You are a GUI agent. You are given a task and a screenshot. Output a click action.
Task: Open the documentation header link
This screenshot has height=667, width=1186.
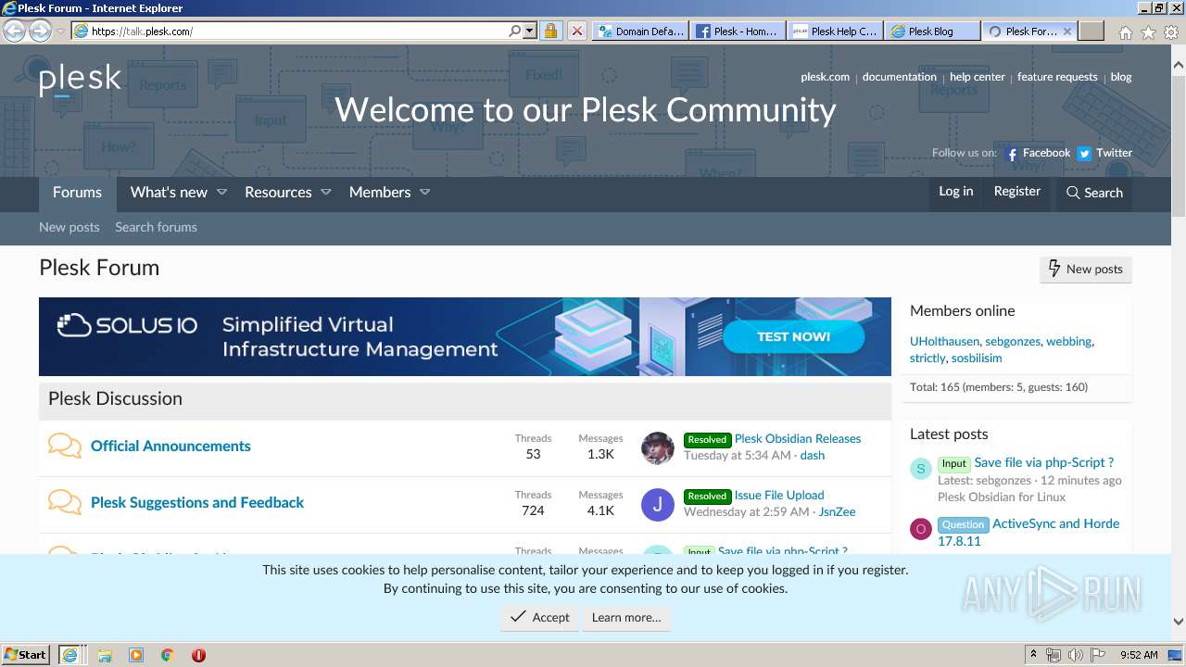click(x=899, y=77)
